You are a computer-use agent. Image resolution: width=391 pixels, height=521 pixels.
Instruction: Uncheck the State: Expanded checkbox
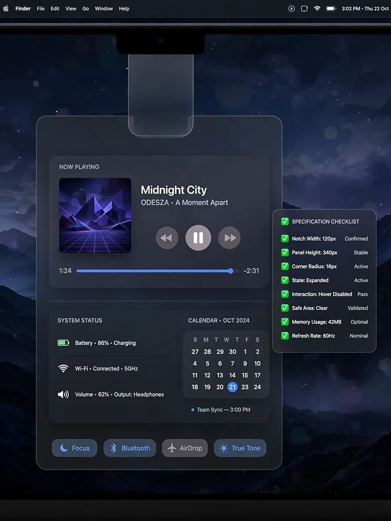coord(285,280)
